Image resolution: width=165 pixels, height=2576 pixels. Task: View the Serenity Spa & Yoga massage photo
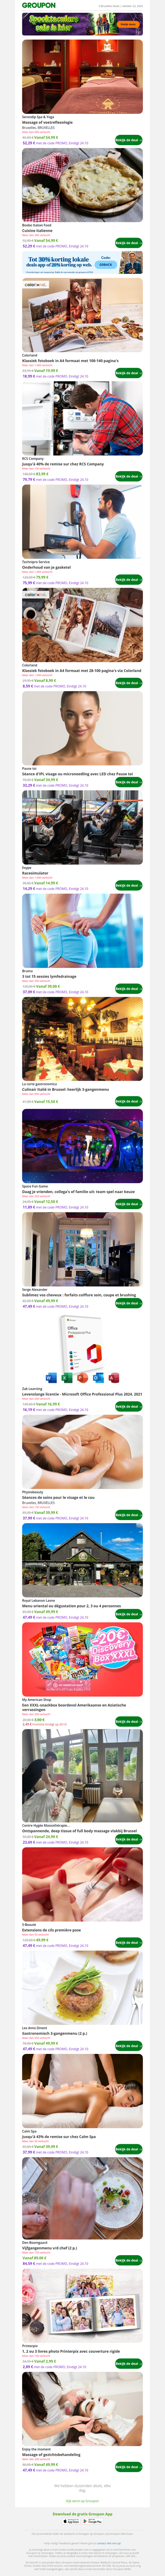click(82, 76)
